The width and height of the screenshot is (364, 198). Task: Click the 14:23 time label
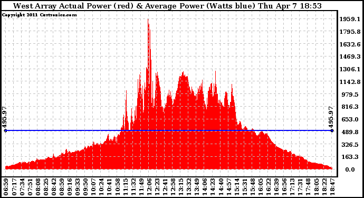[x=213, y=187]
